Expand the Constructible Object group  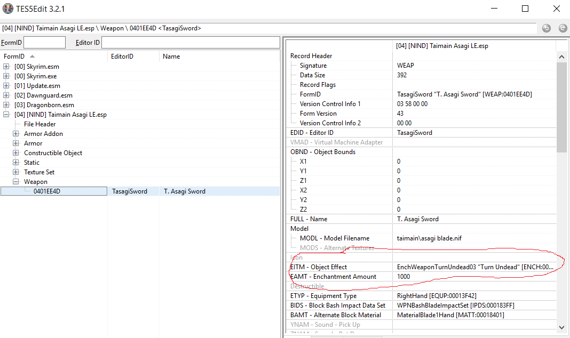pyautogui.click(x=16, y=153)
